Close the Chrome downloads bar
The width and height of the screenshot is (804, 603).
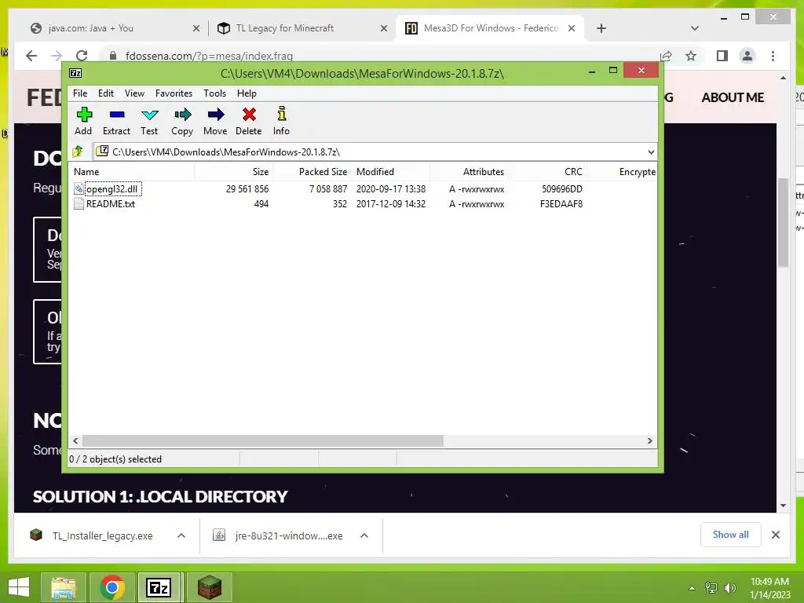click(x=776, y=535)
